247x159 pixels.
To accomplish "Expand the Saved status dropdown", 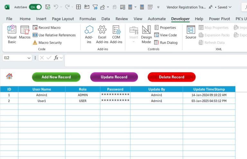I will (230, 7).
